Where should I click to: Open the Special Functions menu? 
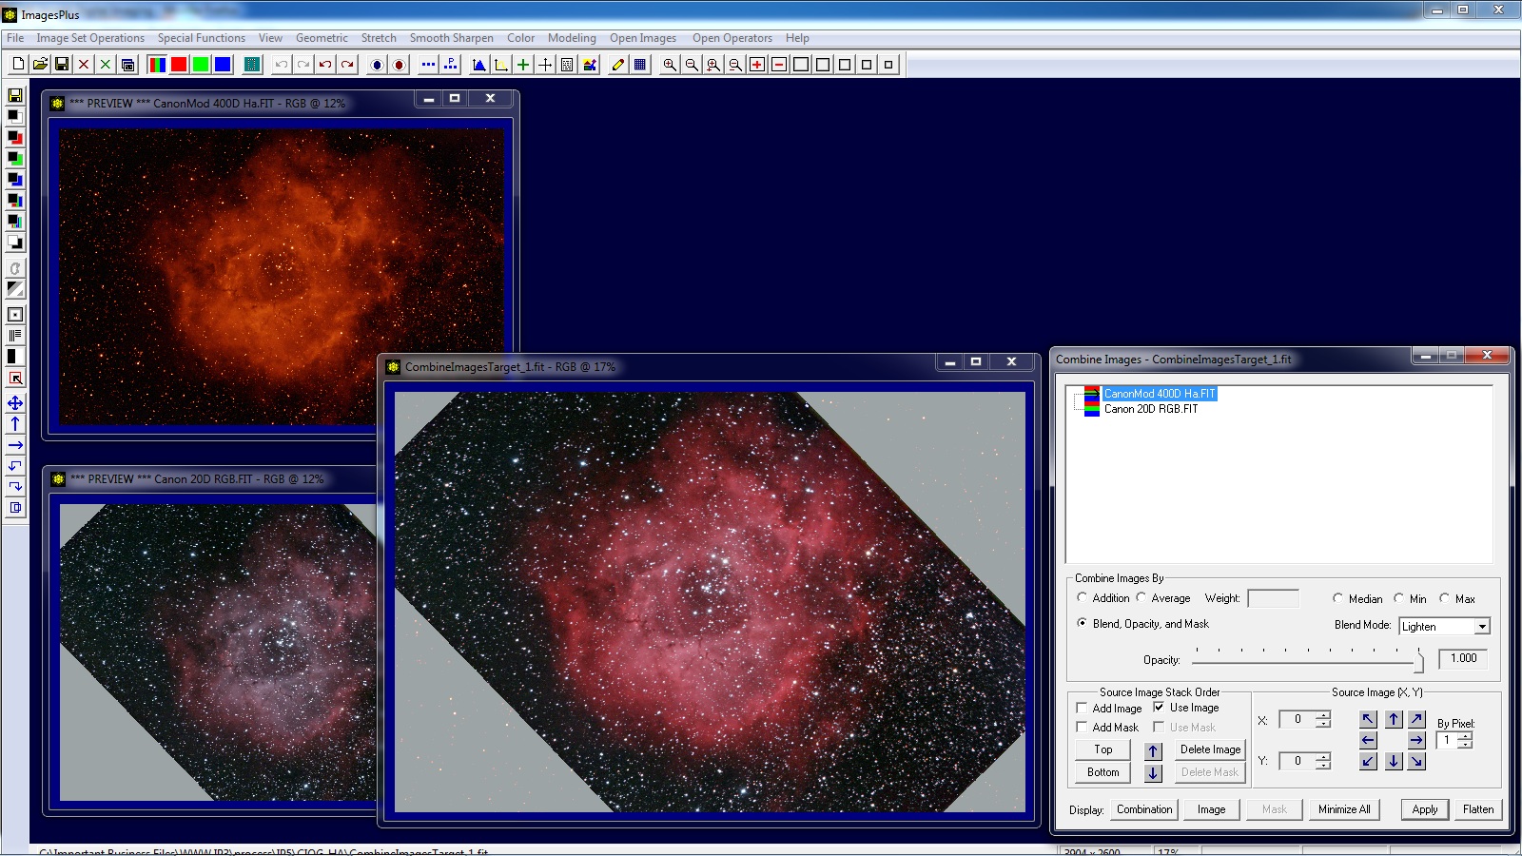(x=201, y=38)
